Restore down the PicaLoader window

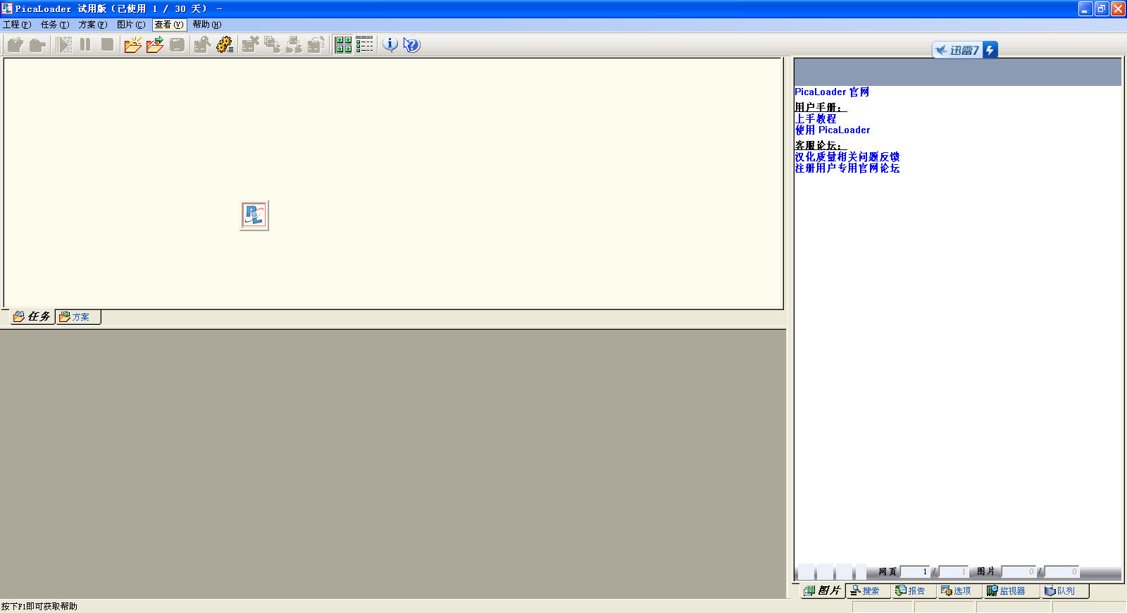[x=1102, y=8]
